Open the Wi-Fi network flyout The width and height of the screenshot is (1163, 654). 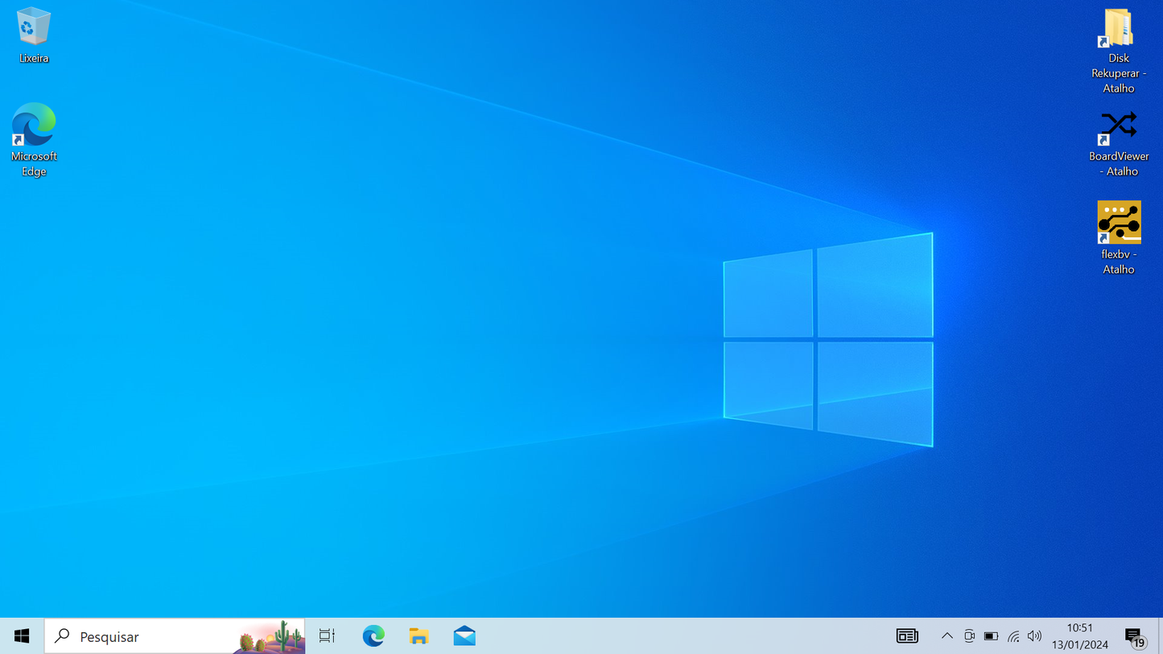point(1013,636)
